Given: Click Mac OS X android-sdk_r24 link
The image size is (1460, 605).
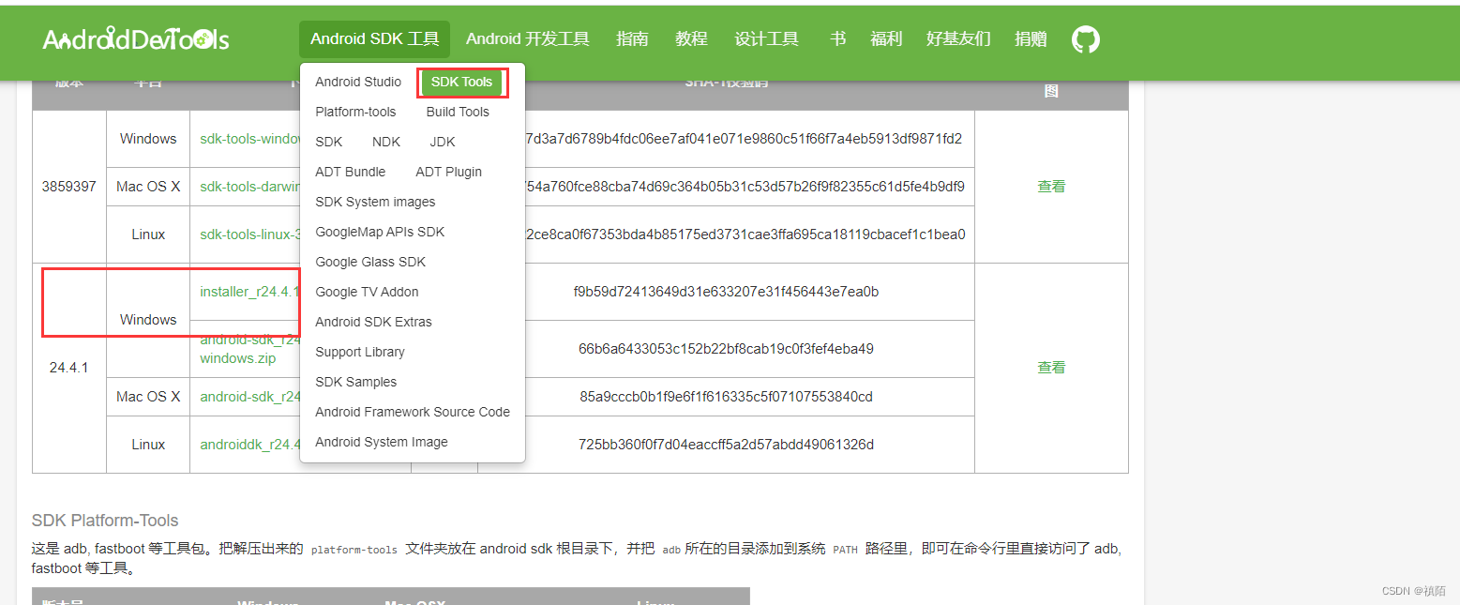Looking at the screenshot, I should [x=249, y=397].
